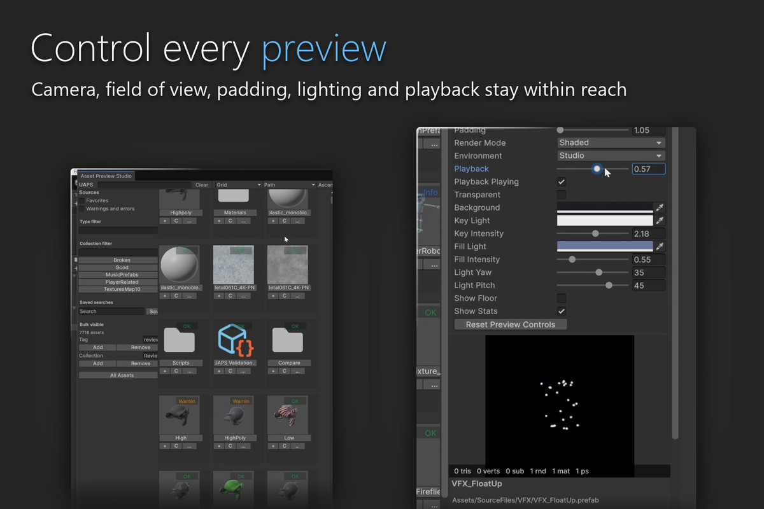Uncheck the Playback Playing checkbox
The width and height of the screenshot is (764, 509).
[562, 182]
